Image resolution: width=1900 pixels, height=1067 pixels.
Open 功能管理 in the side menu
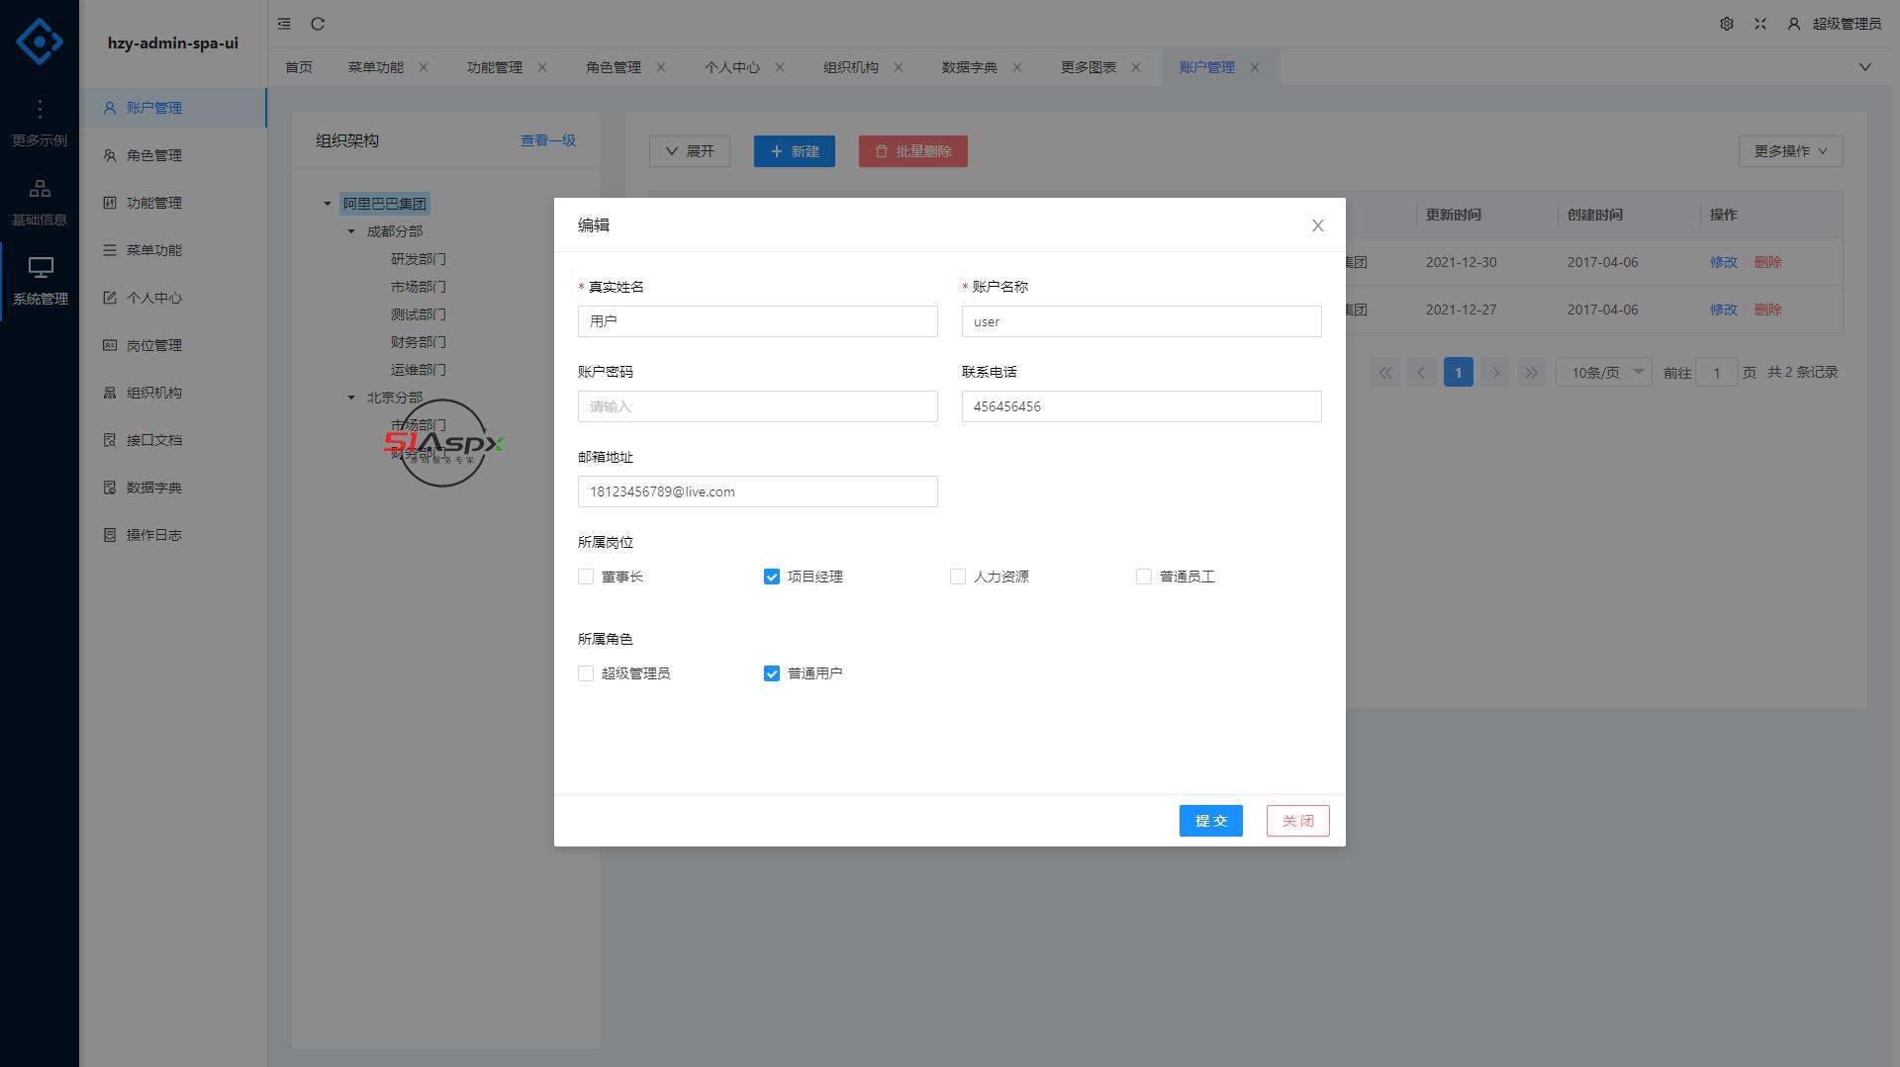coord(173,203)
